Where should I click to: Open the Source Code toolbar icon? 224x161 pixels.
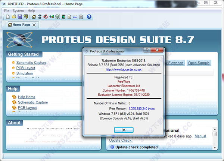pyautogui.click(x=75, y=17)
